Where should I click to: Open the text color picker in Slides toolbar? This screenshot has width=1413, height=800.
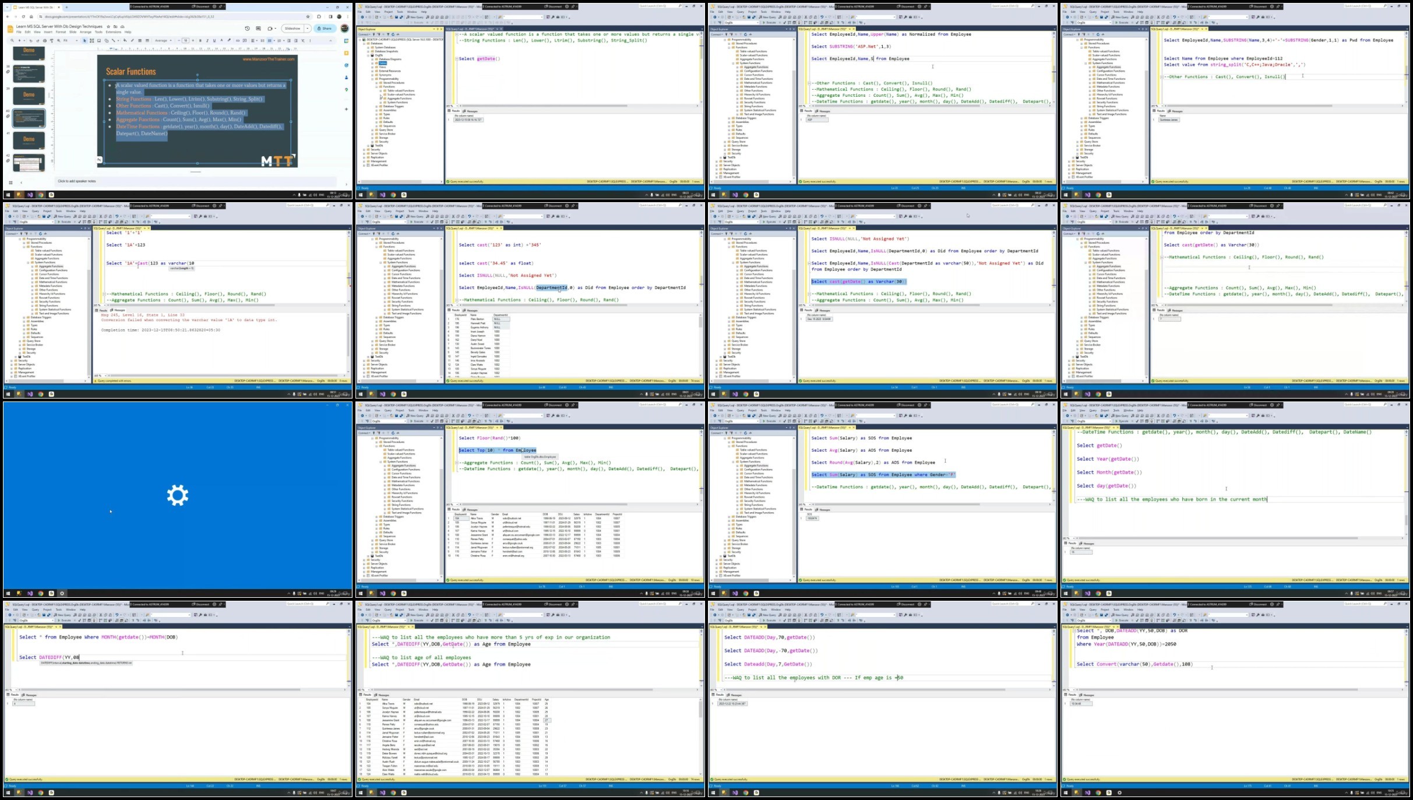(x=221, y=41)
